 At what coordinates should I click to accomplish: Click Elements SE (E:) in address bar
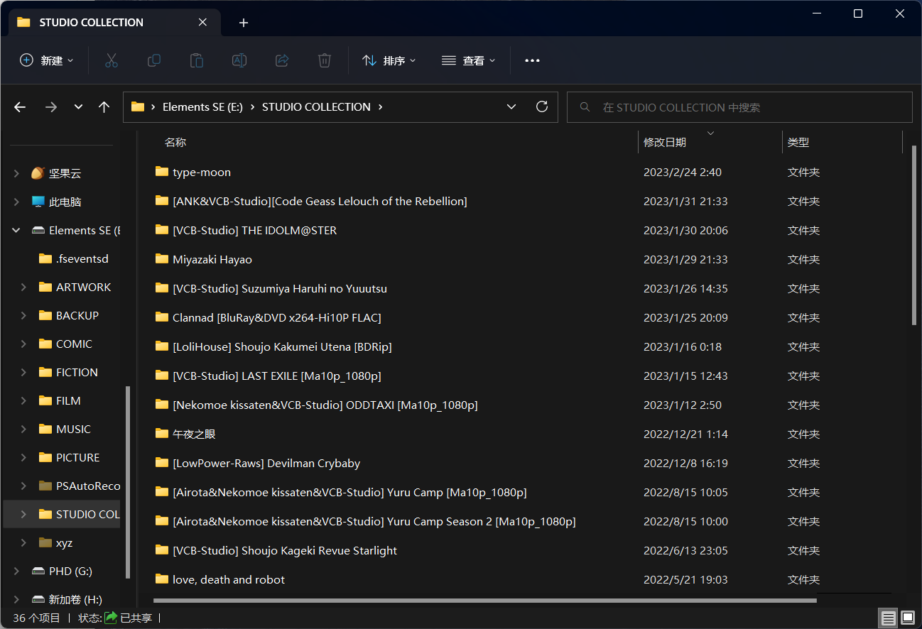[x=202, y=106]
